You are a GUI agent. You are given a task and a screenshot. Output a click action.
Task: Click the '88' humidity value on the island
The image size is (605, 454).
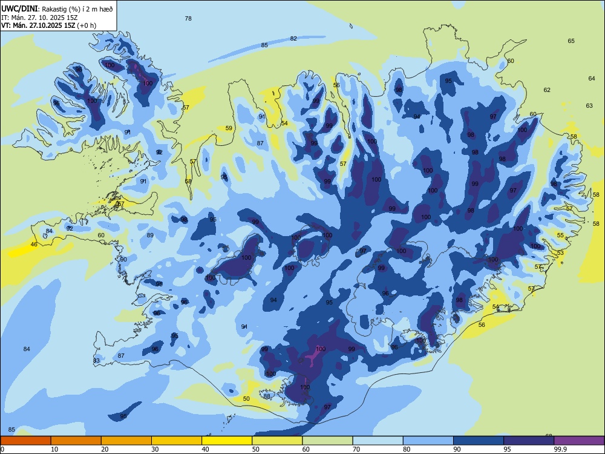(x=267, y=396)
